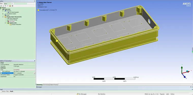Click the Convection load icon in tree

[x=8, y=21]
